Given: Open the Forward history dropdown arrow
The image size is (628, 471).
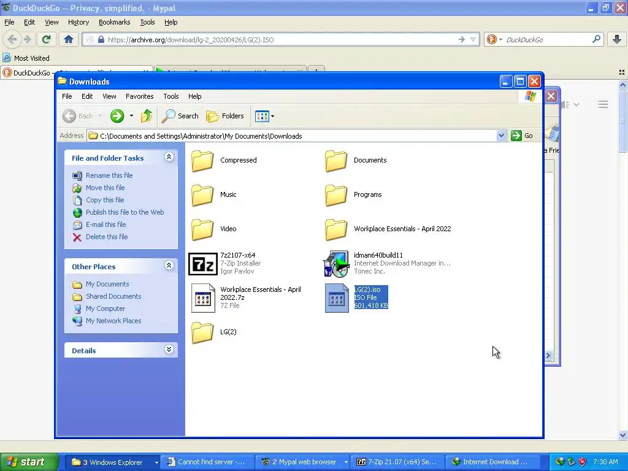Looking at the screenshot, I should coord(131,116).
